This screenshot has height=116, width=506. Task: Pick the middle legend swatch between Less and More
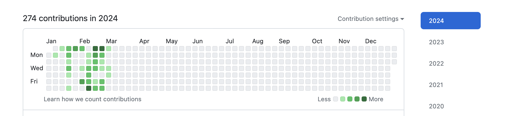[350, 99]
